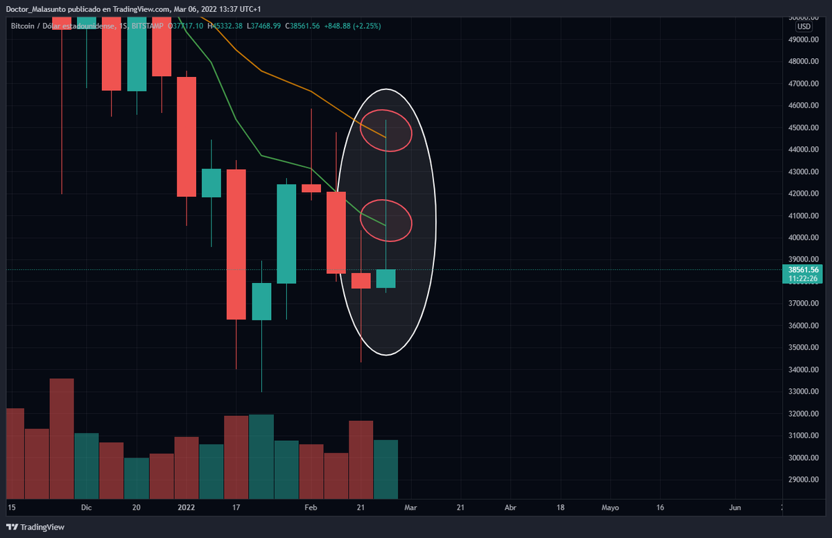Select the latest green weekly candle body
Screen dimensions: 832x538
385,279
